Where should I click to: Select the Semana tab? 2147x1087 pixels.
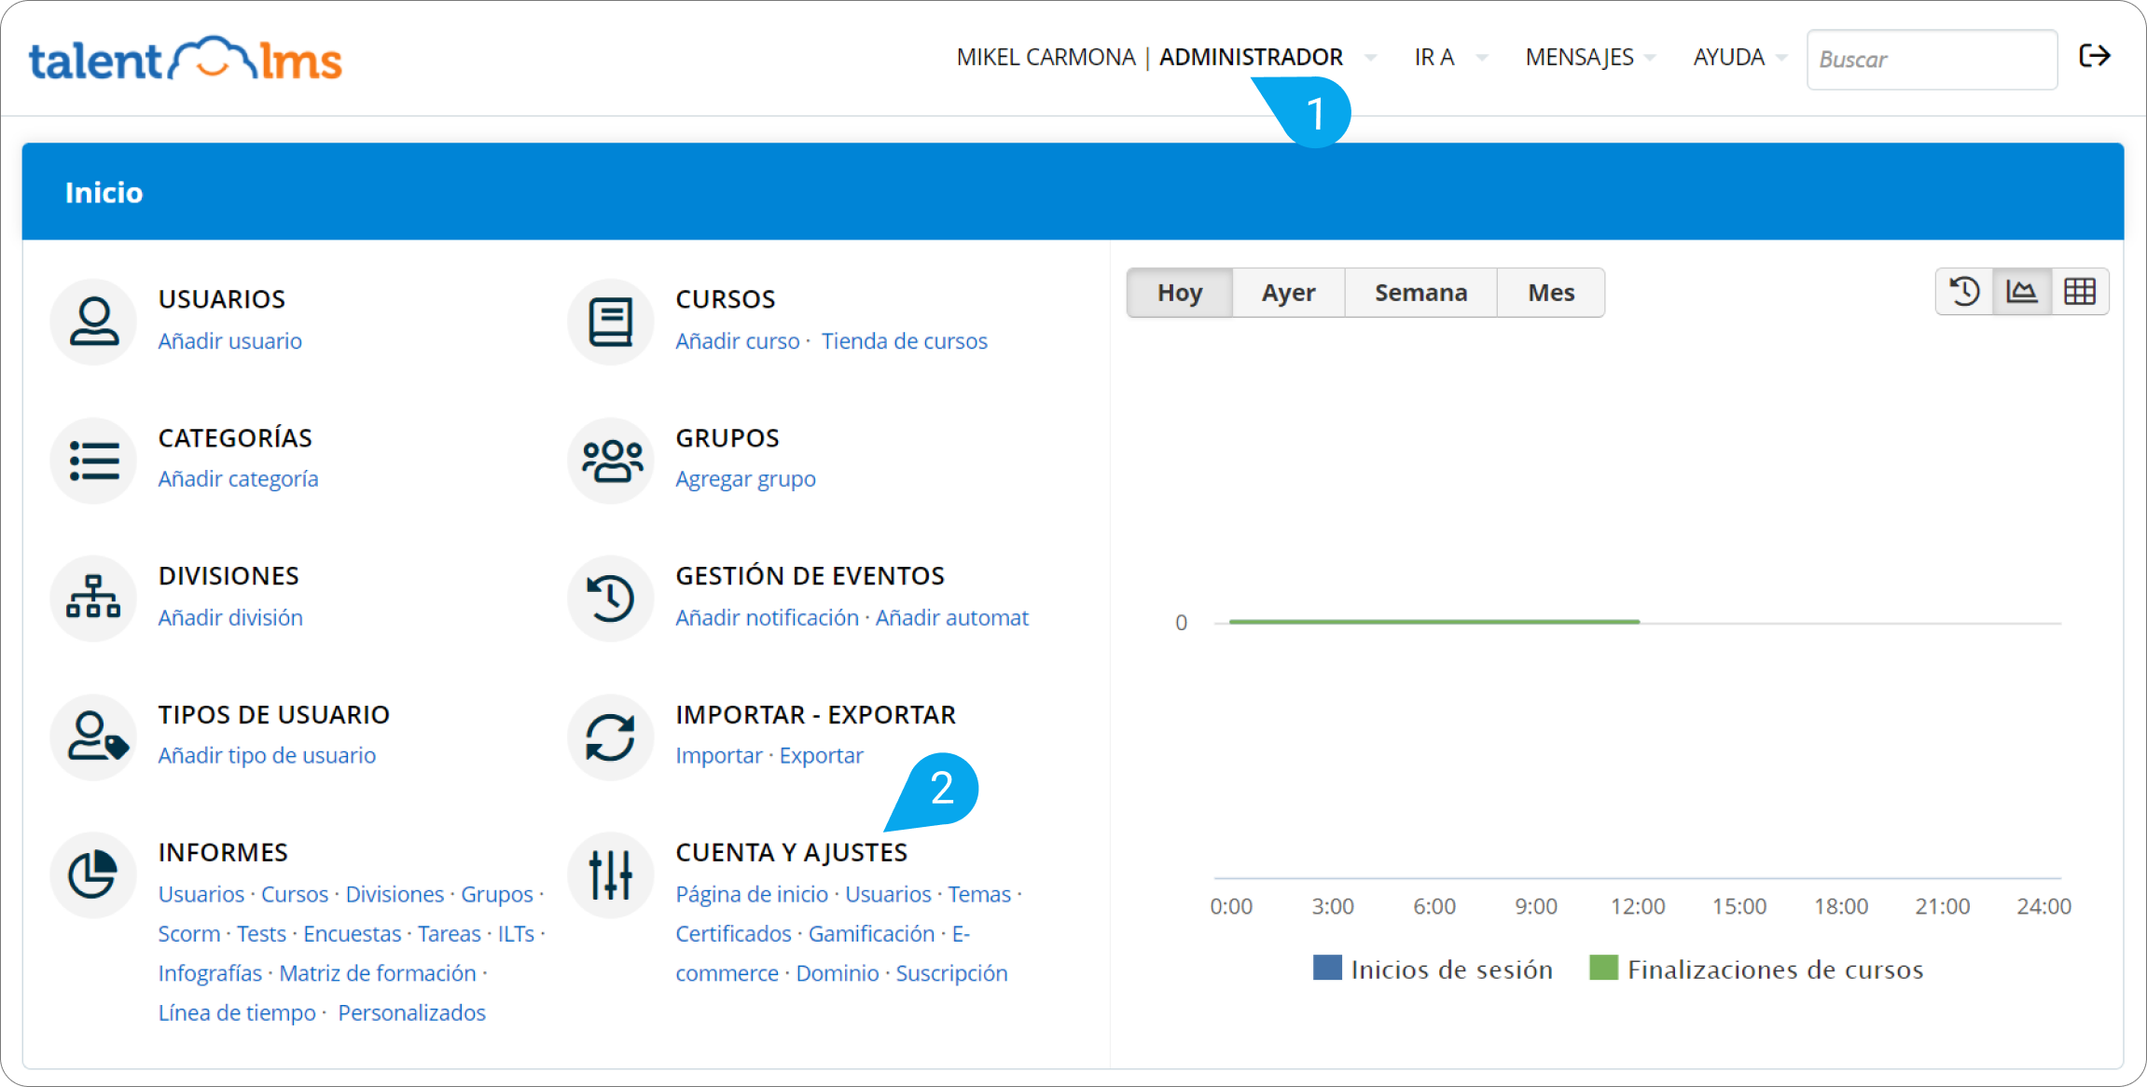click(1420, 293)
